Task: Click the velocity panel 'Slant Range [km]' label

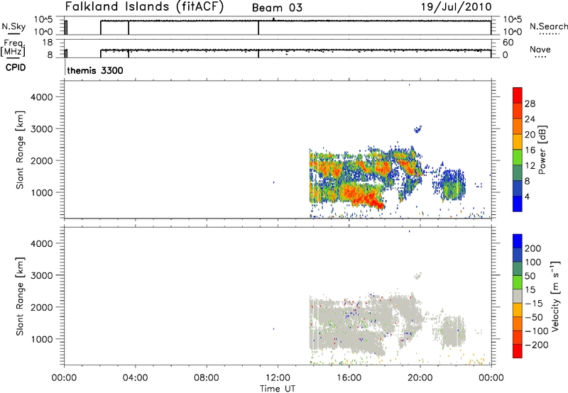Action: 20,296
